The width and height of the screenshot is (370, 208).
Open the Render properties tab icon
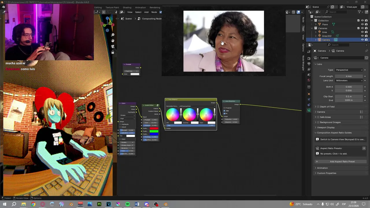click(309, 58)
